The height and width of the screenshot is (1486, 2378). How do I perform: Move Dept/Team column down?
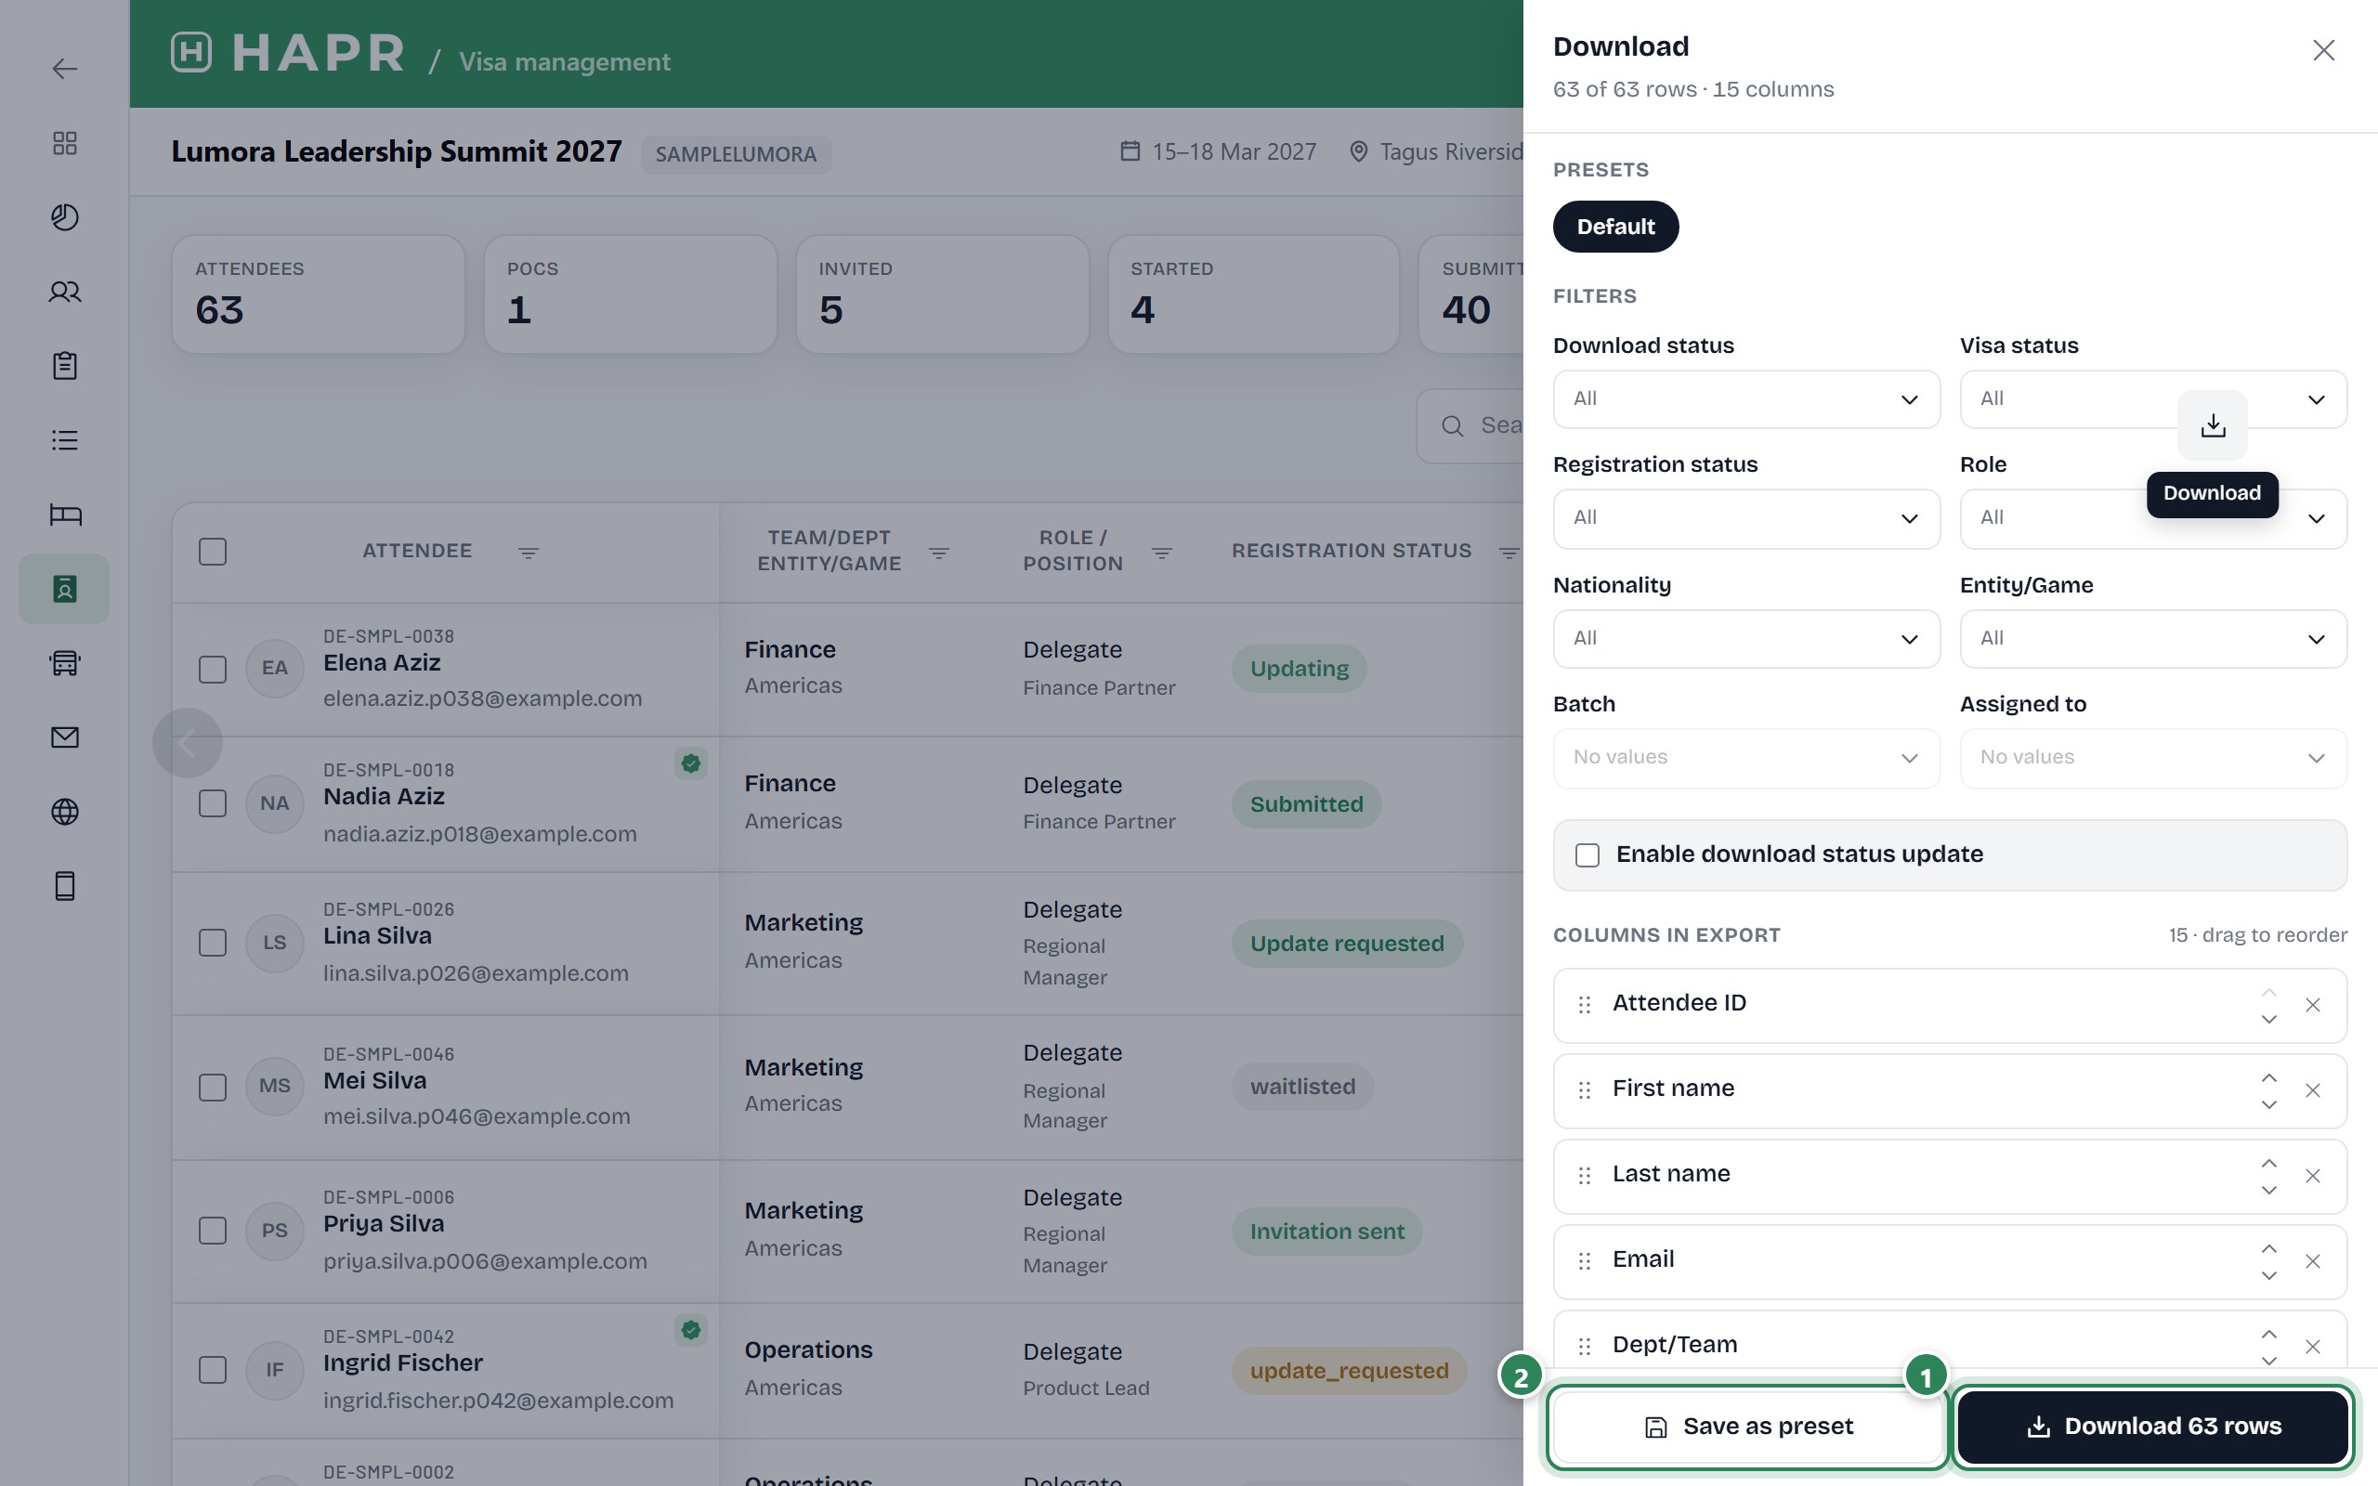click(x=2268, y=1361)
